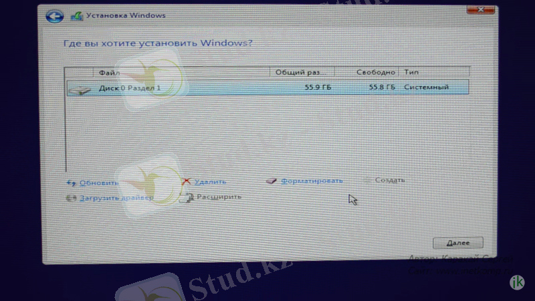Click the extend partition icon beside Расширить
The height and width of the screenshot is (301, 535).
click(187, 197)
